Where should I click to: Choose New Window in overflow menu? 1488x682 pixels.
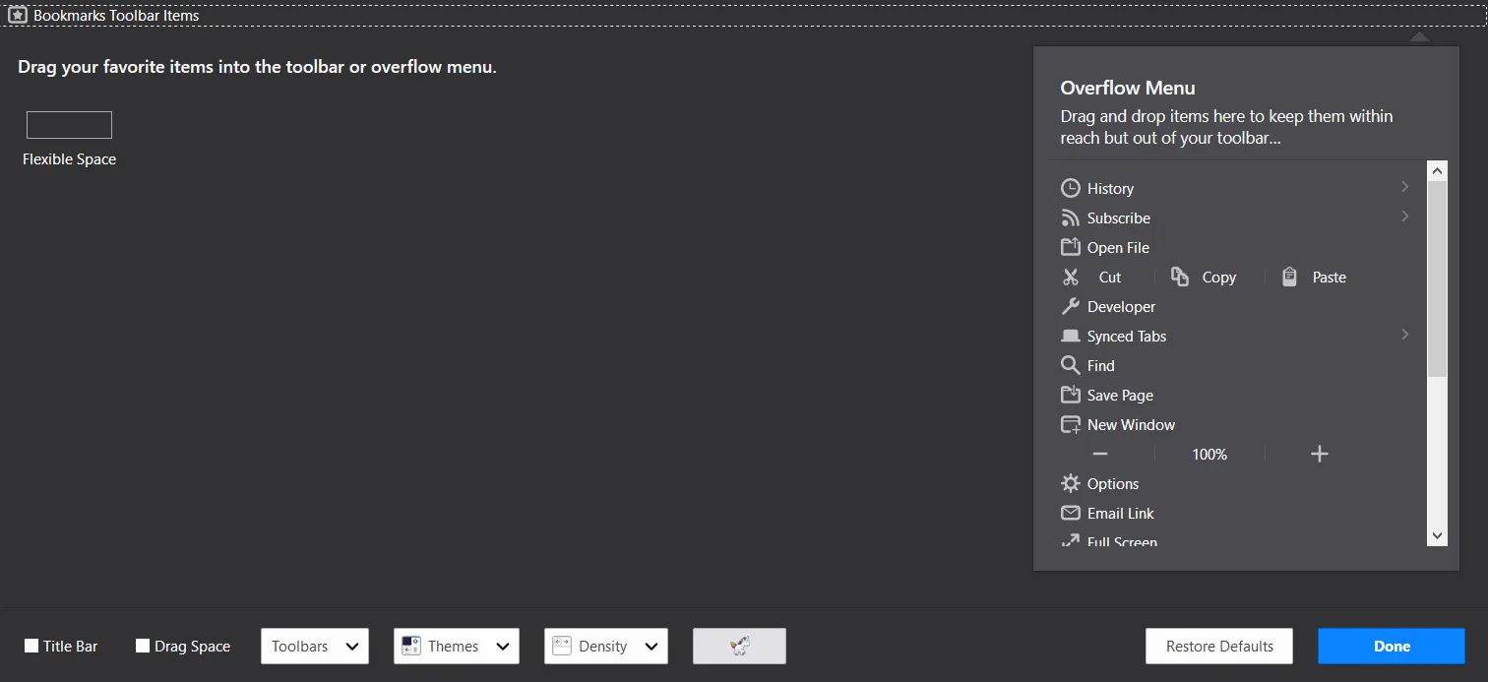coord(1131,425)
